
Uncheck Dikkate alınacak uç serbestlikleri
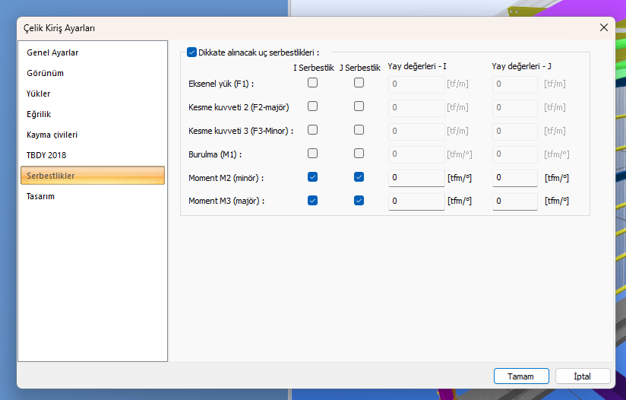click(191, 52)
